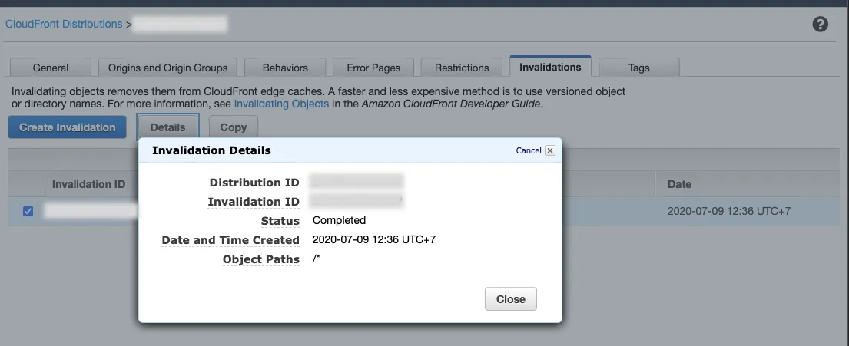Select the Invalidations tab

pos(550,67)
